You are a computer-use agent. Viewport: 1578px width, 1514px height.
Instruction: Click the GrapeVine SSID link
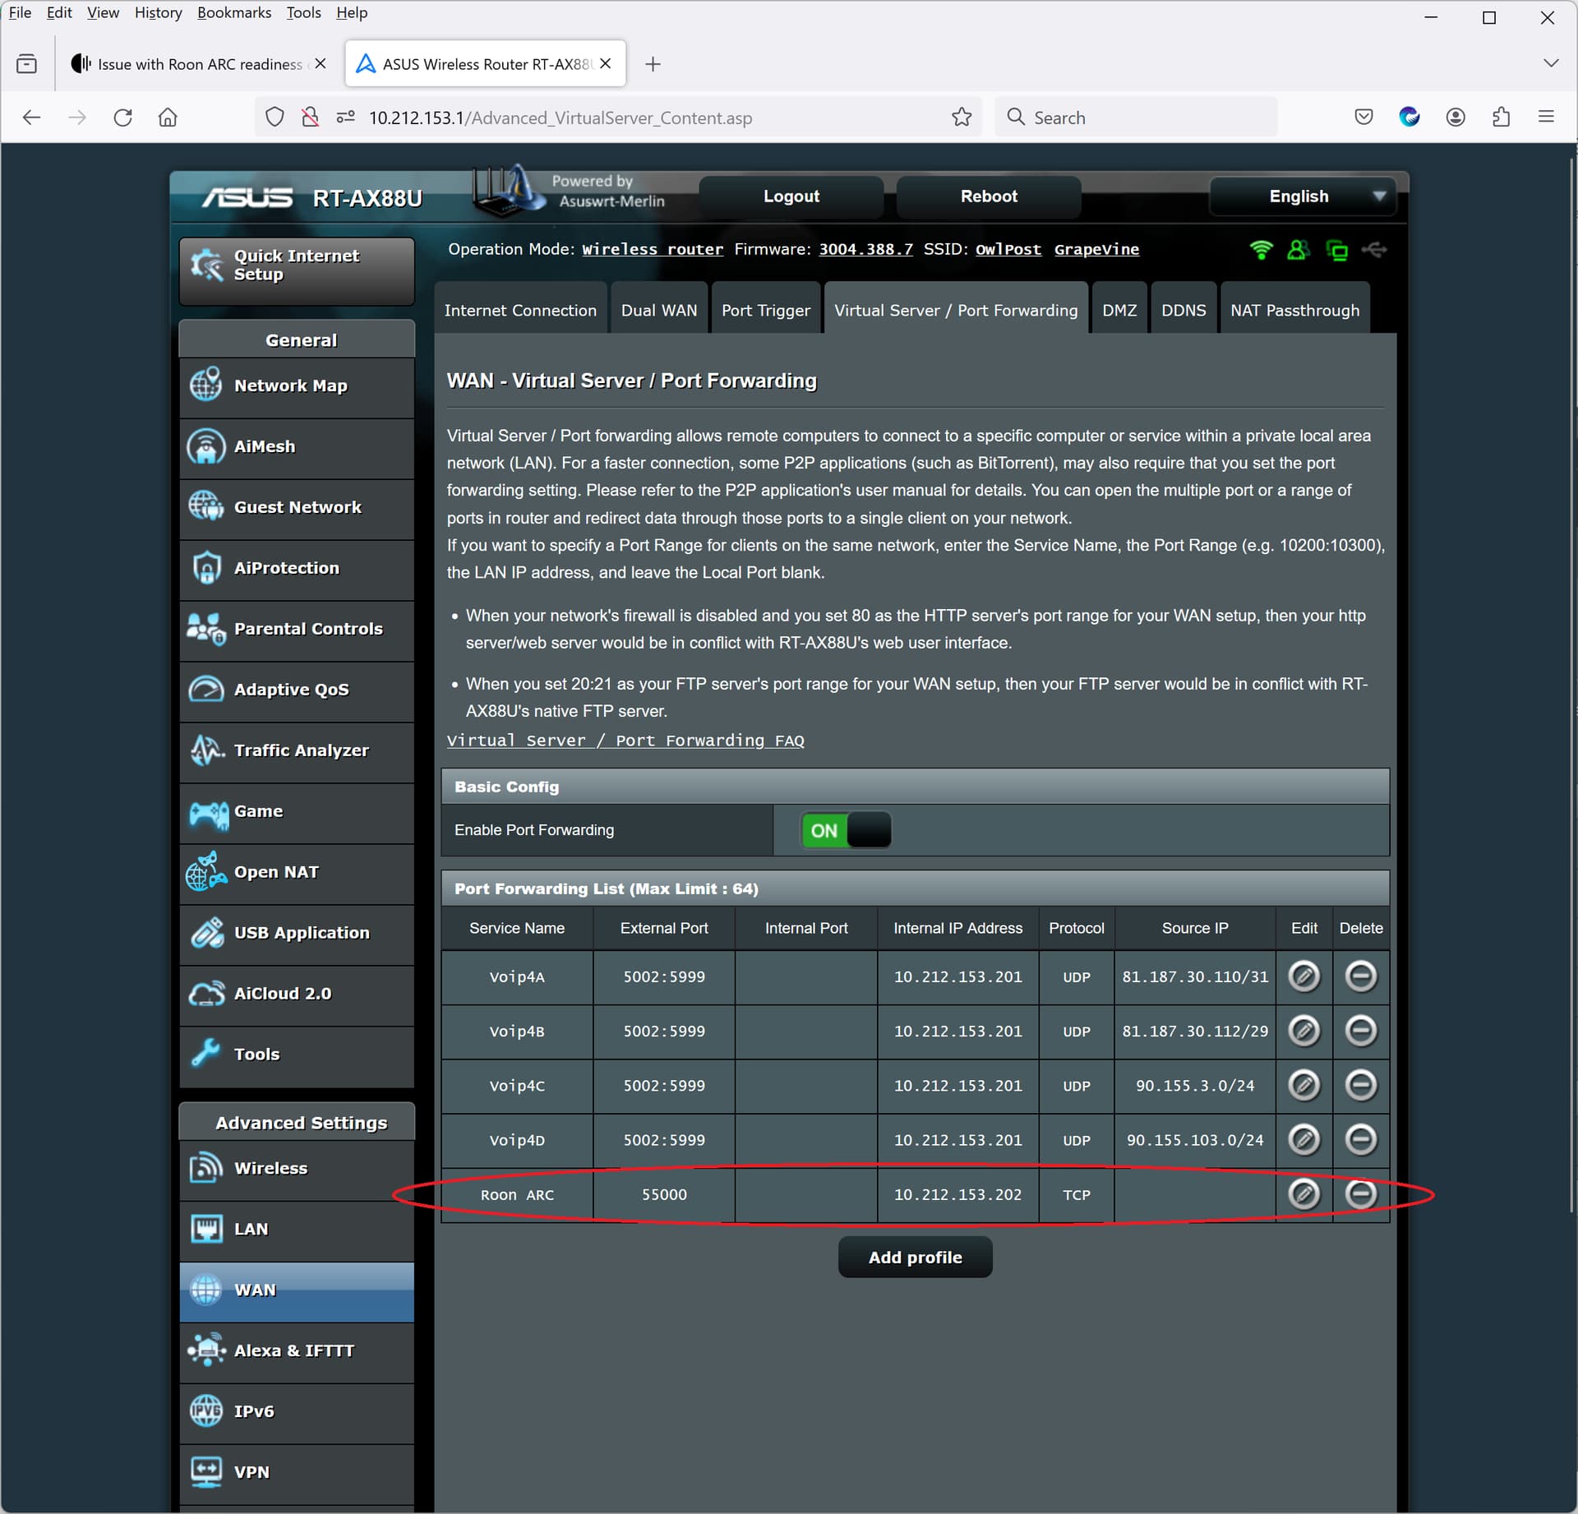click(x=1096, y=249)
